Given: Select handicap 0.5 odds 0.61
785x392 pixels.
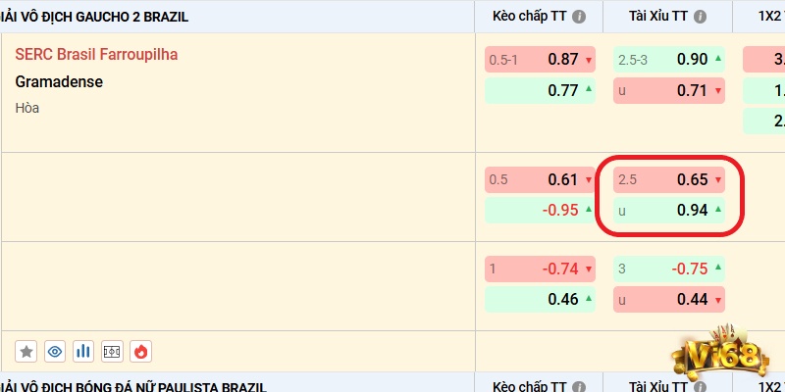Looking at the screenshot, I should (541, 179).
